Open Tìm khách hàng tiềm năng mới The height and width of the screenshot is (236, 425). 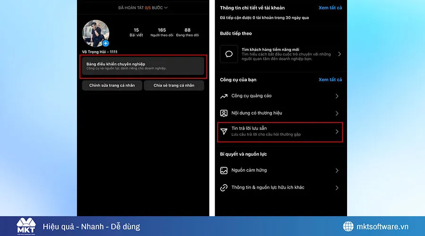(x=281, y=54)
